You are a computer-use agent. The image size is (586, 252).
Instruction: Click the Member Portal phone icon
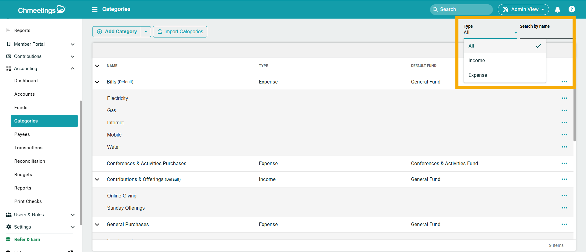[9, 44]
